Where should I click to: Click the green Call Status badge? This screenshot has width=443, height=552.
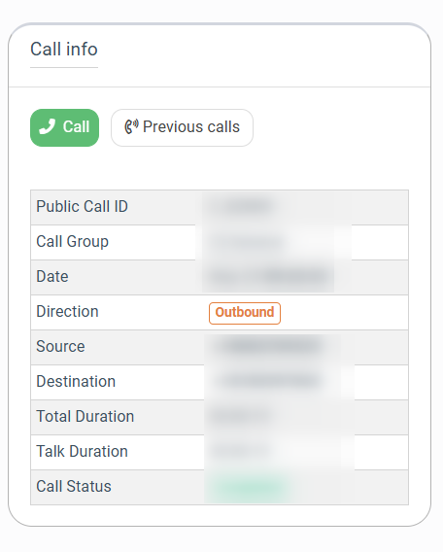coord(247,488)
